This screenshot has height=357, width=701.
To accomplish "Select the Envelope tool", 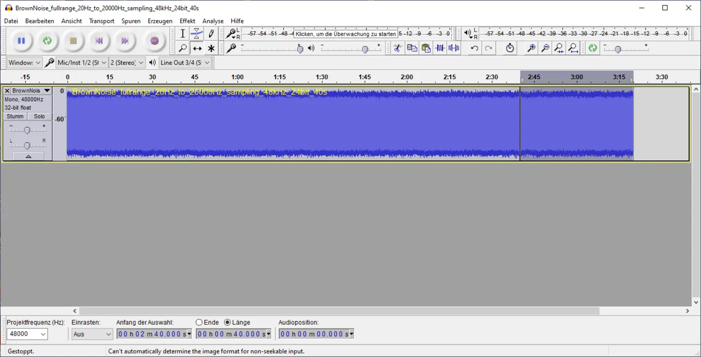I will pos(197,34).
